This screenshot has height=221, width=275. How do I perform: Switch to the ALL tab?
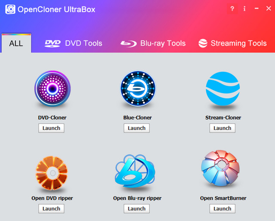(16, 43)
